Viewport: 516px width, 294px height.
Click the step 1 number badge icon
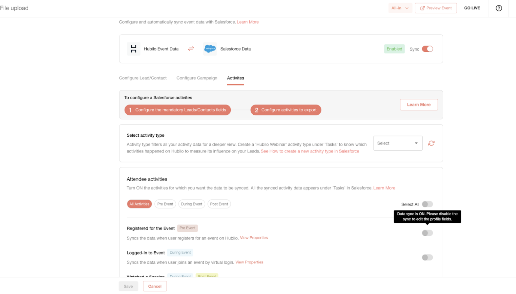coord(130,110)
